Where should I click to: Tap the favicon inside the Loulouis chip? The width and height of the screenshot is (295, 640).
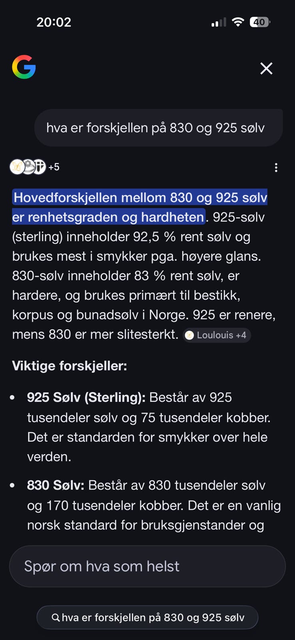click(x=189, y=335)
